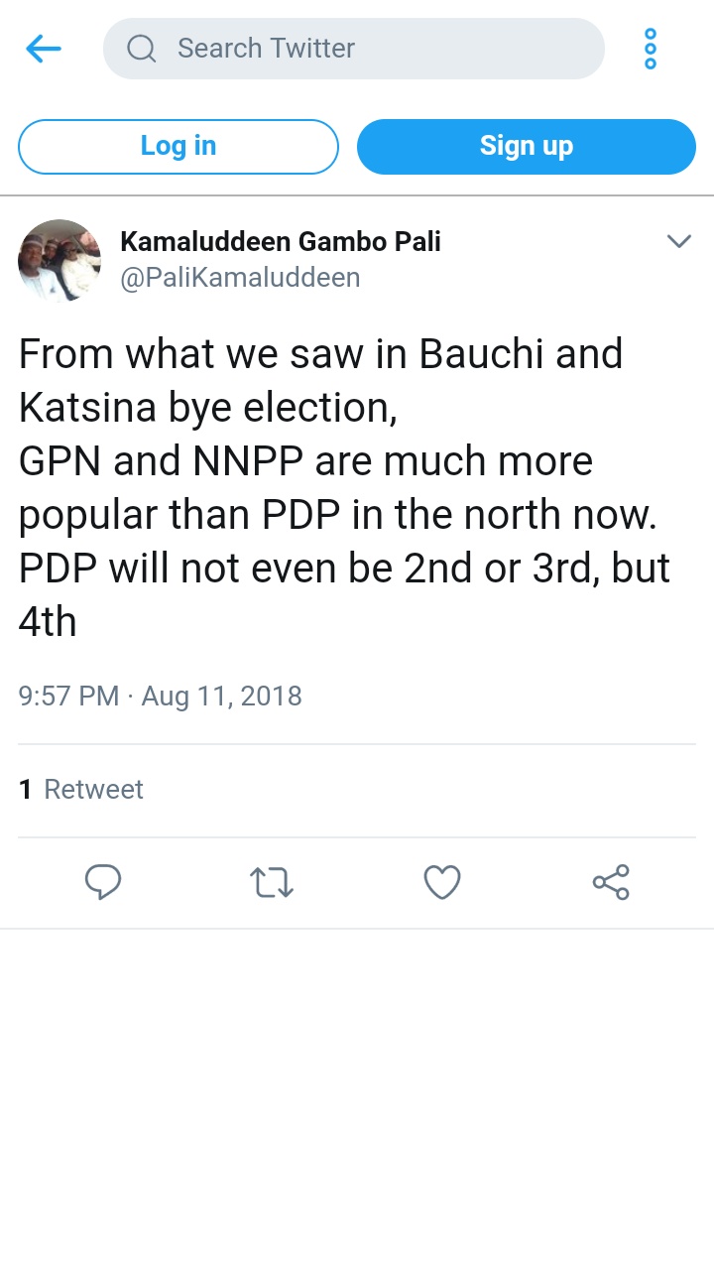Open Kamaluddeen Gambo Pali's profile picture
The height and width of the screenshot is (1270, 714).
click(59, 260)
